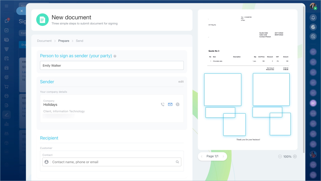Open the notifications bell in right panel
The width and height of the screenshot is (321, 181).
point(313,18)
